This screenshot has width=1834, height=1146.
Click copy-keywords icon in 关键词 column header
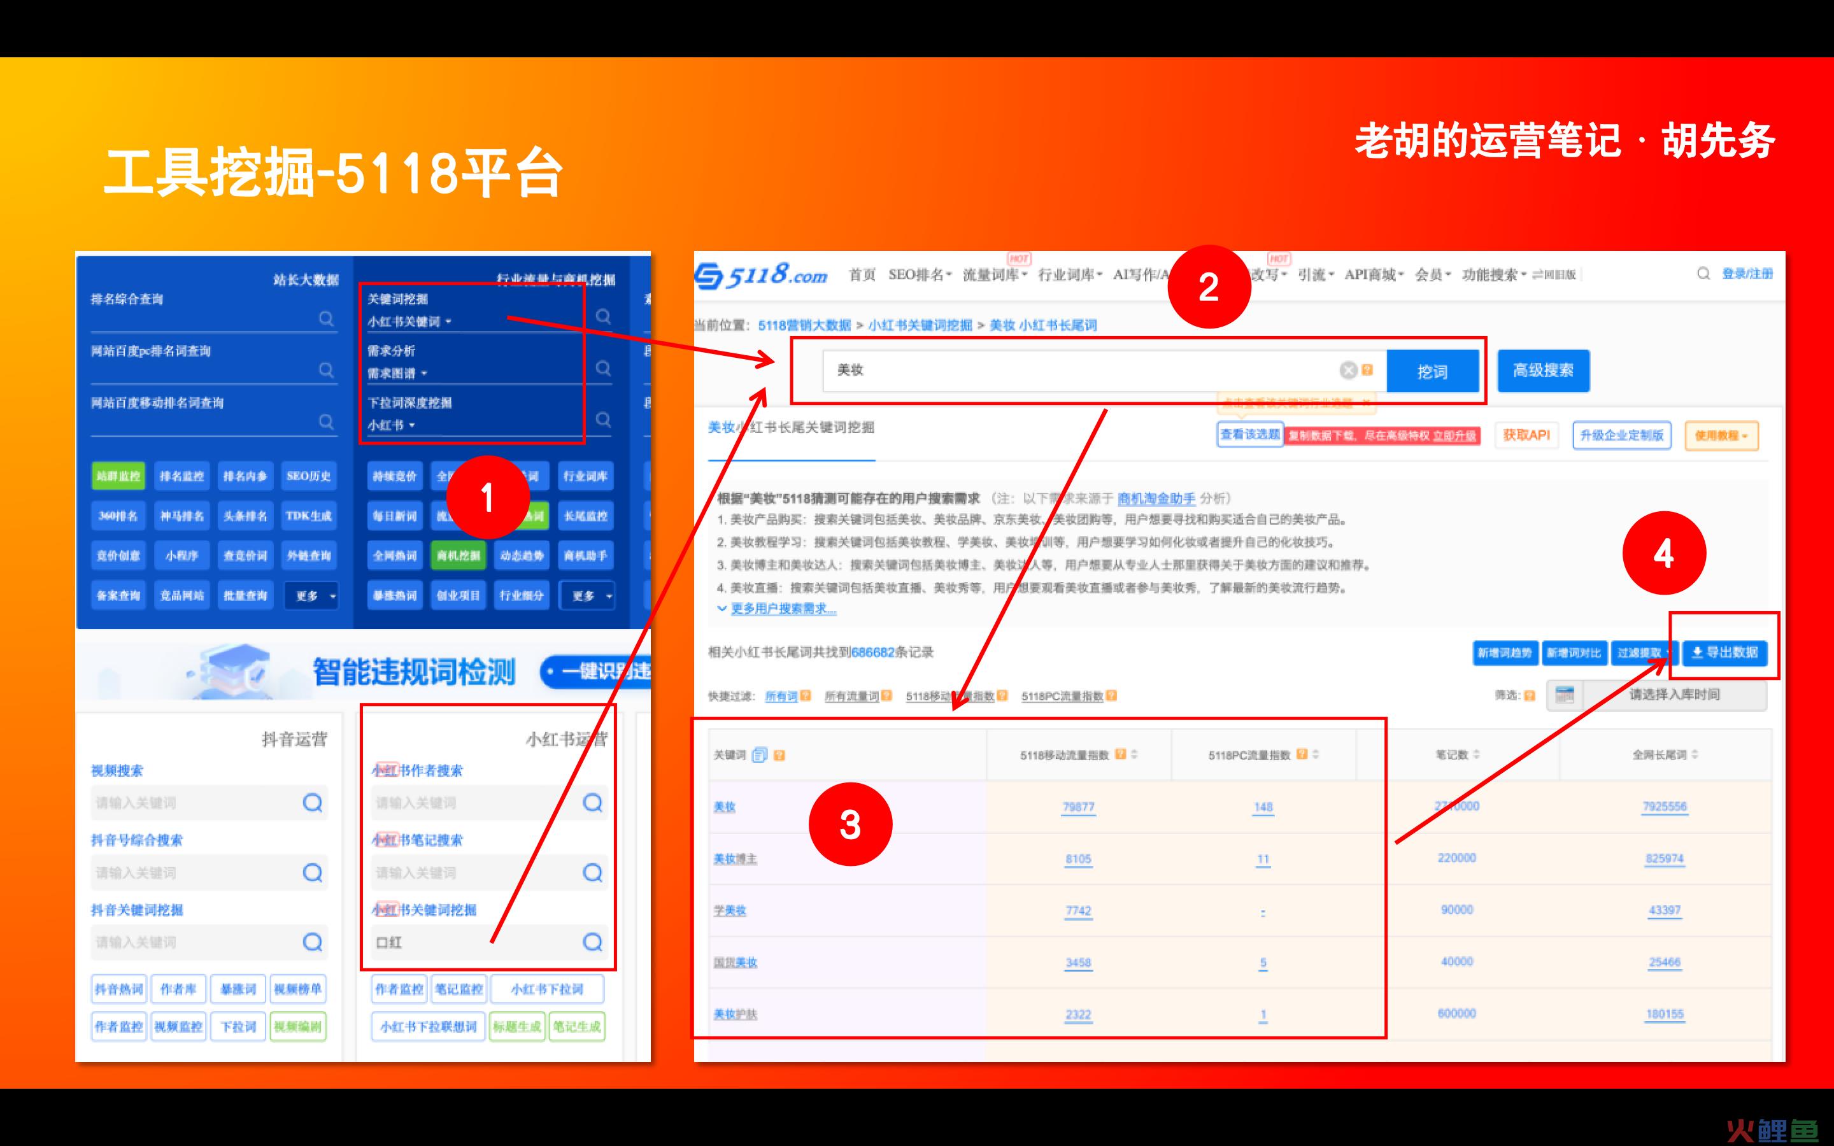coord(759,755)
